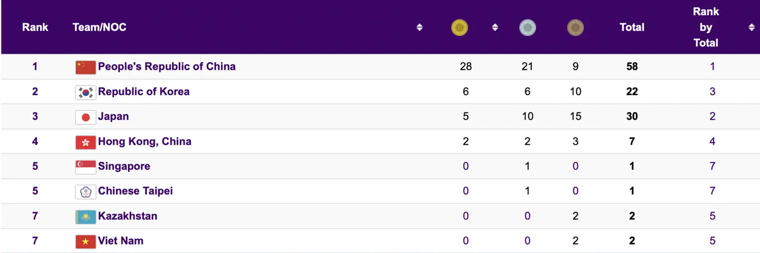Click the silver medal icon header
This screenshot has width=760, height=253.
coord(527,28)
